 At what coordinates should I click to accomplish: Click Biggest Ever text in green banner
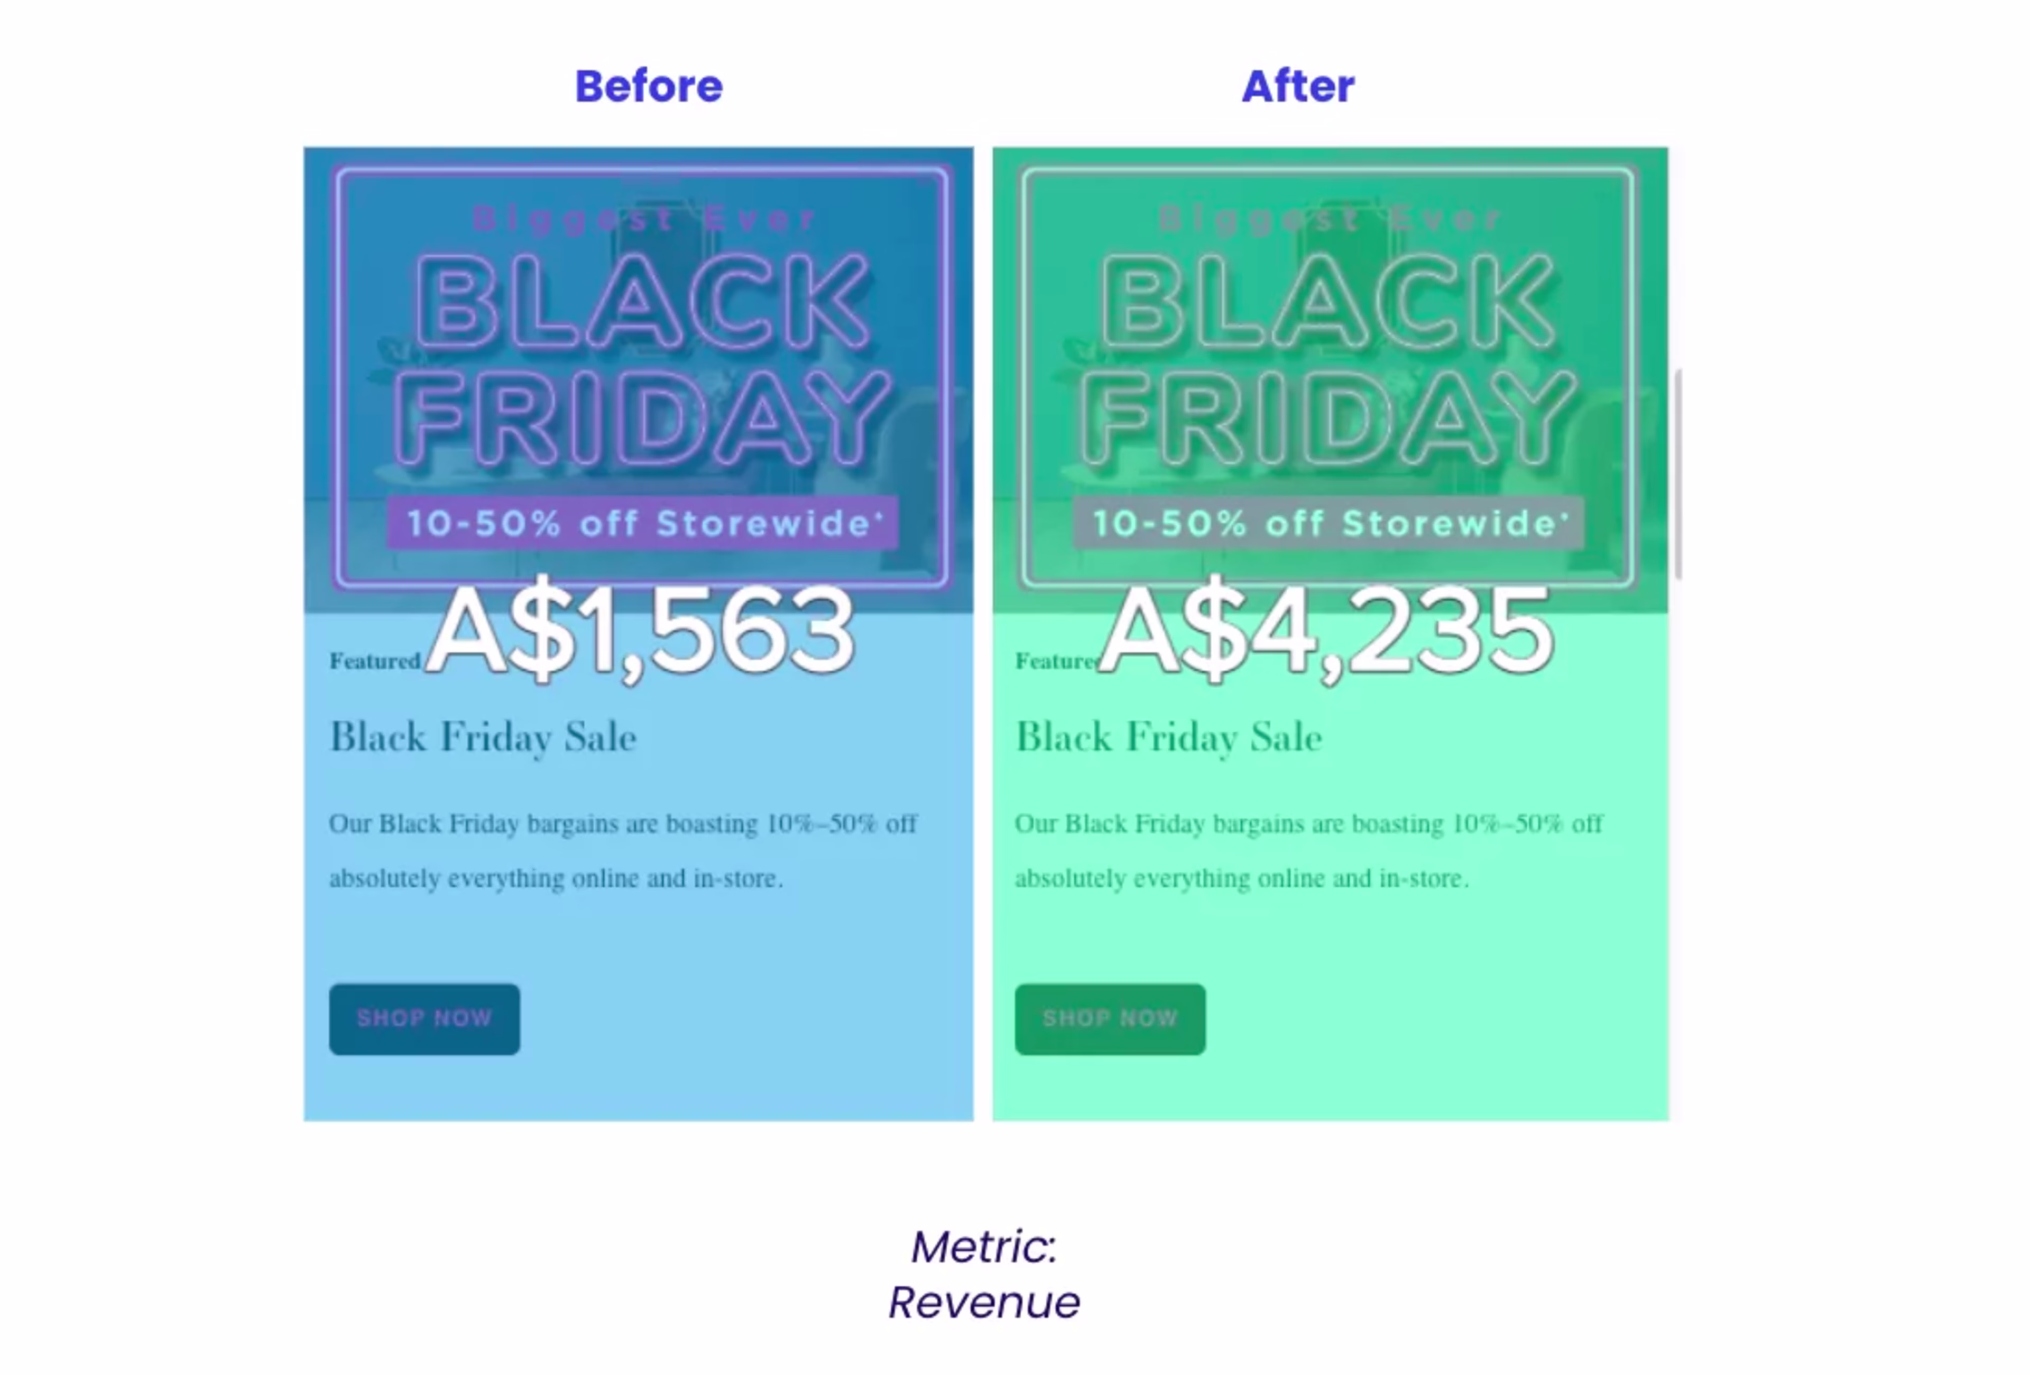(1330, 218)
